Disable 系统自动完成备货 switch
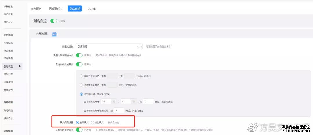This screenshot has width=313, height=135. pos(79,64)
